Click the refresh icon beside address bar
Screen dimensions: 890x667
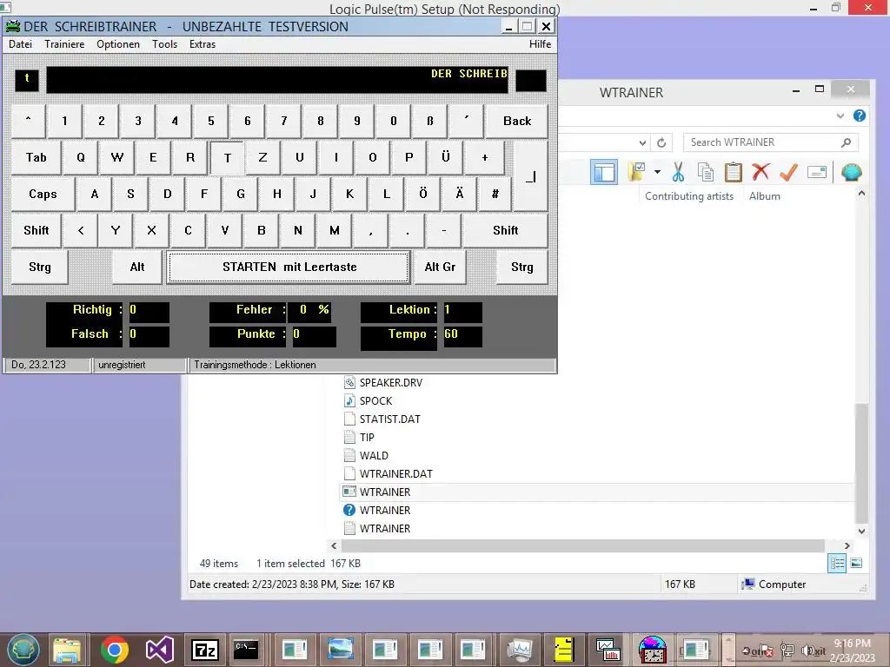coord(661,142)
